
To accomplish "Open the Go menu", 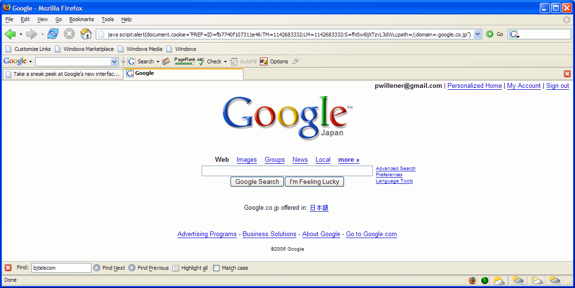I will [x=59, y=19].
